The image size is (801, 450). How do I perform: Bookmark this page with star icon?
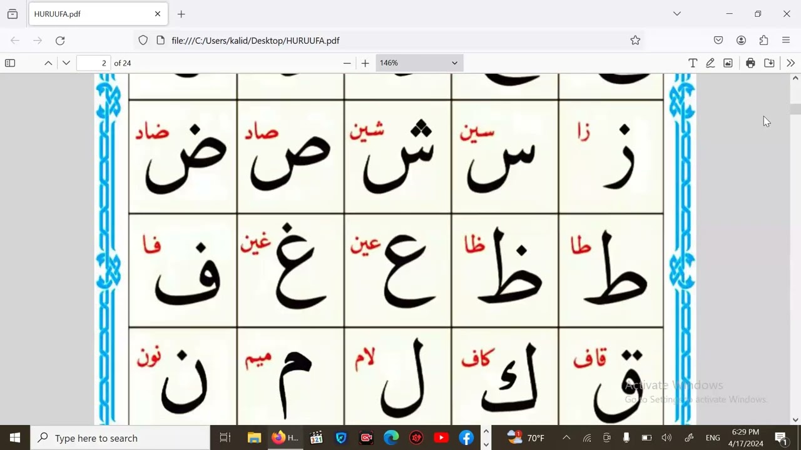click(x=635, y=41)
